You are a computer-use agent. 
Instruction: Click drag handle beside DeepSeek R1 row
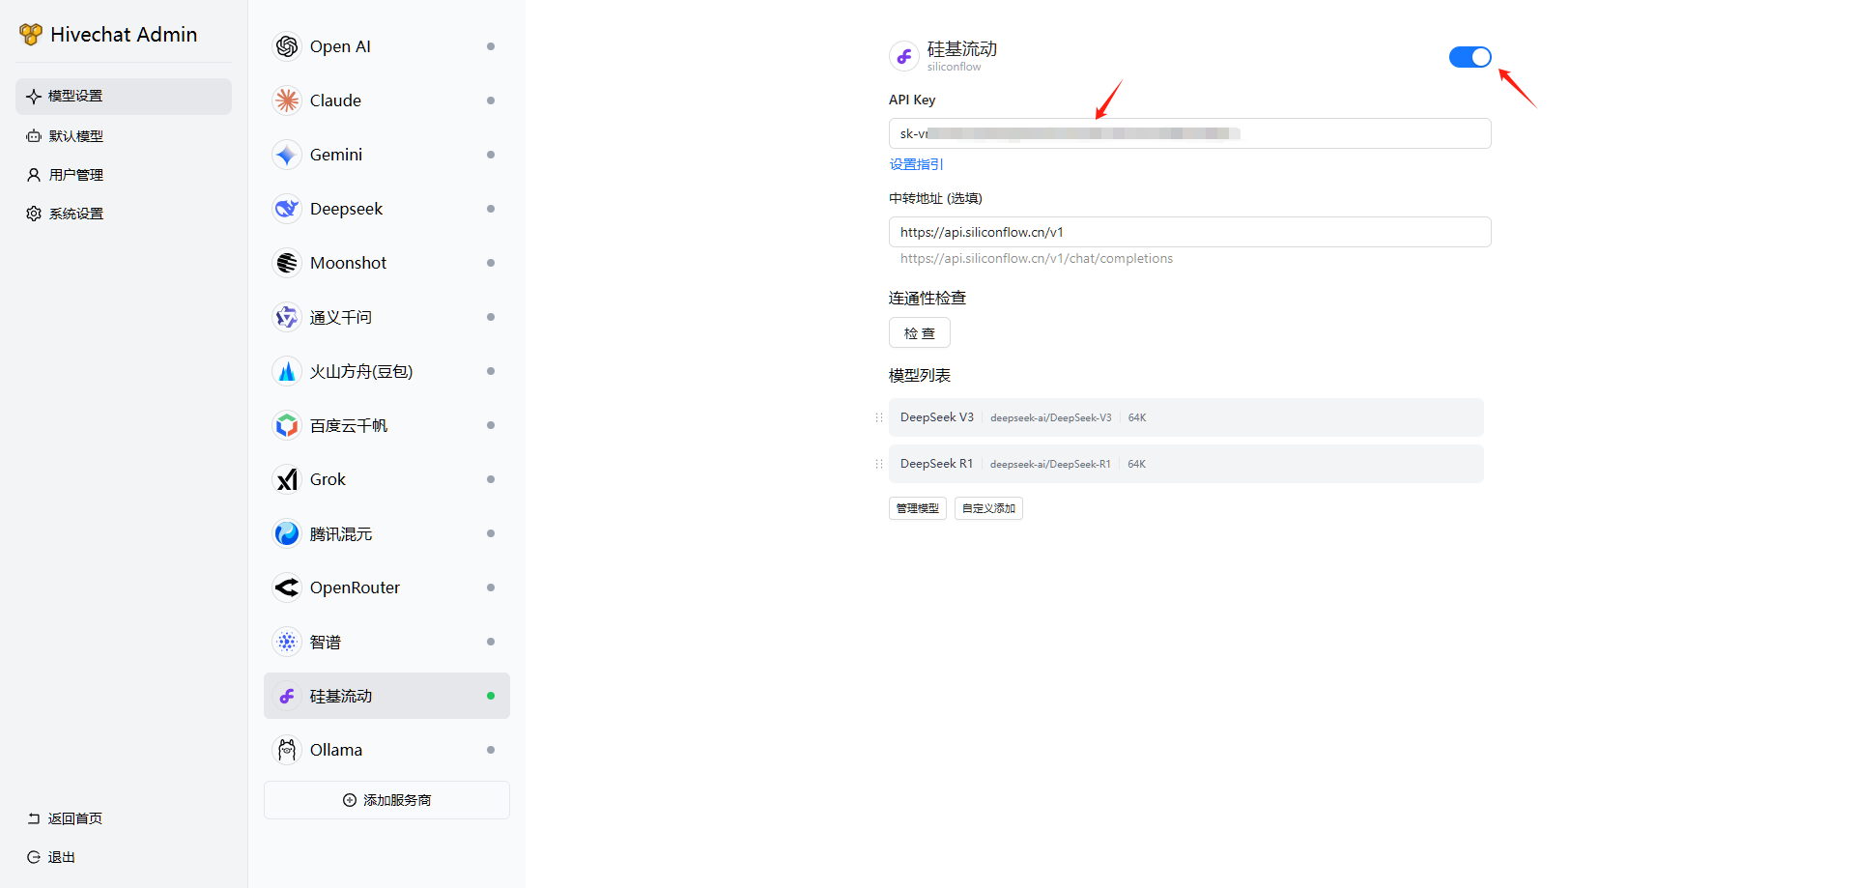tap(879, 464)
